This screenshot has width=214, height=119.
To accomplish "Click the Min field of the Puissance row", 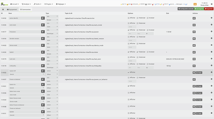I will (132, 34).
